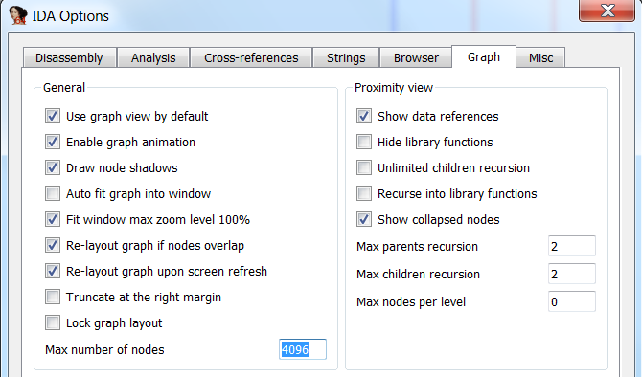Click the General group heading

pyautogui.click(x=64, y=87)
